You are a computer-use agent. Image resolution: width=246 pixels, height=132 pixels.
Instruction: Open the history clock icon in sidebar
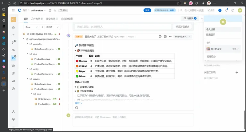pos(13,89)
